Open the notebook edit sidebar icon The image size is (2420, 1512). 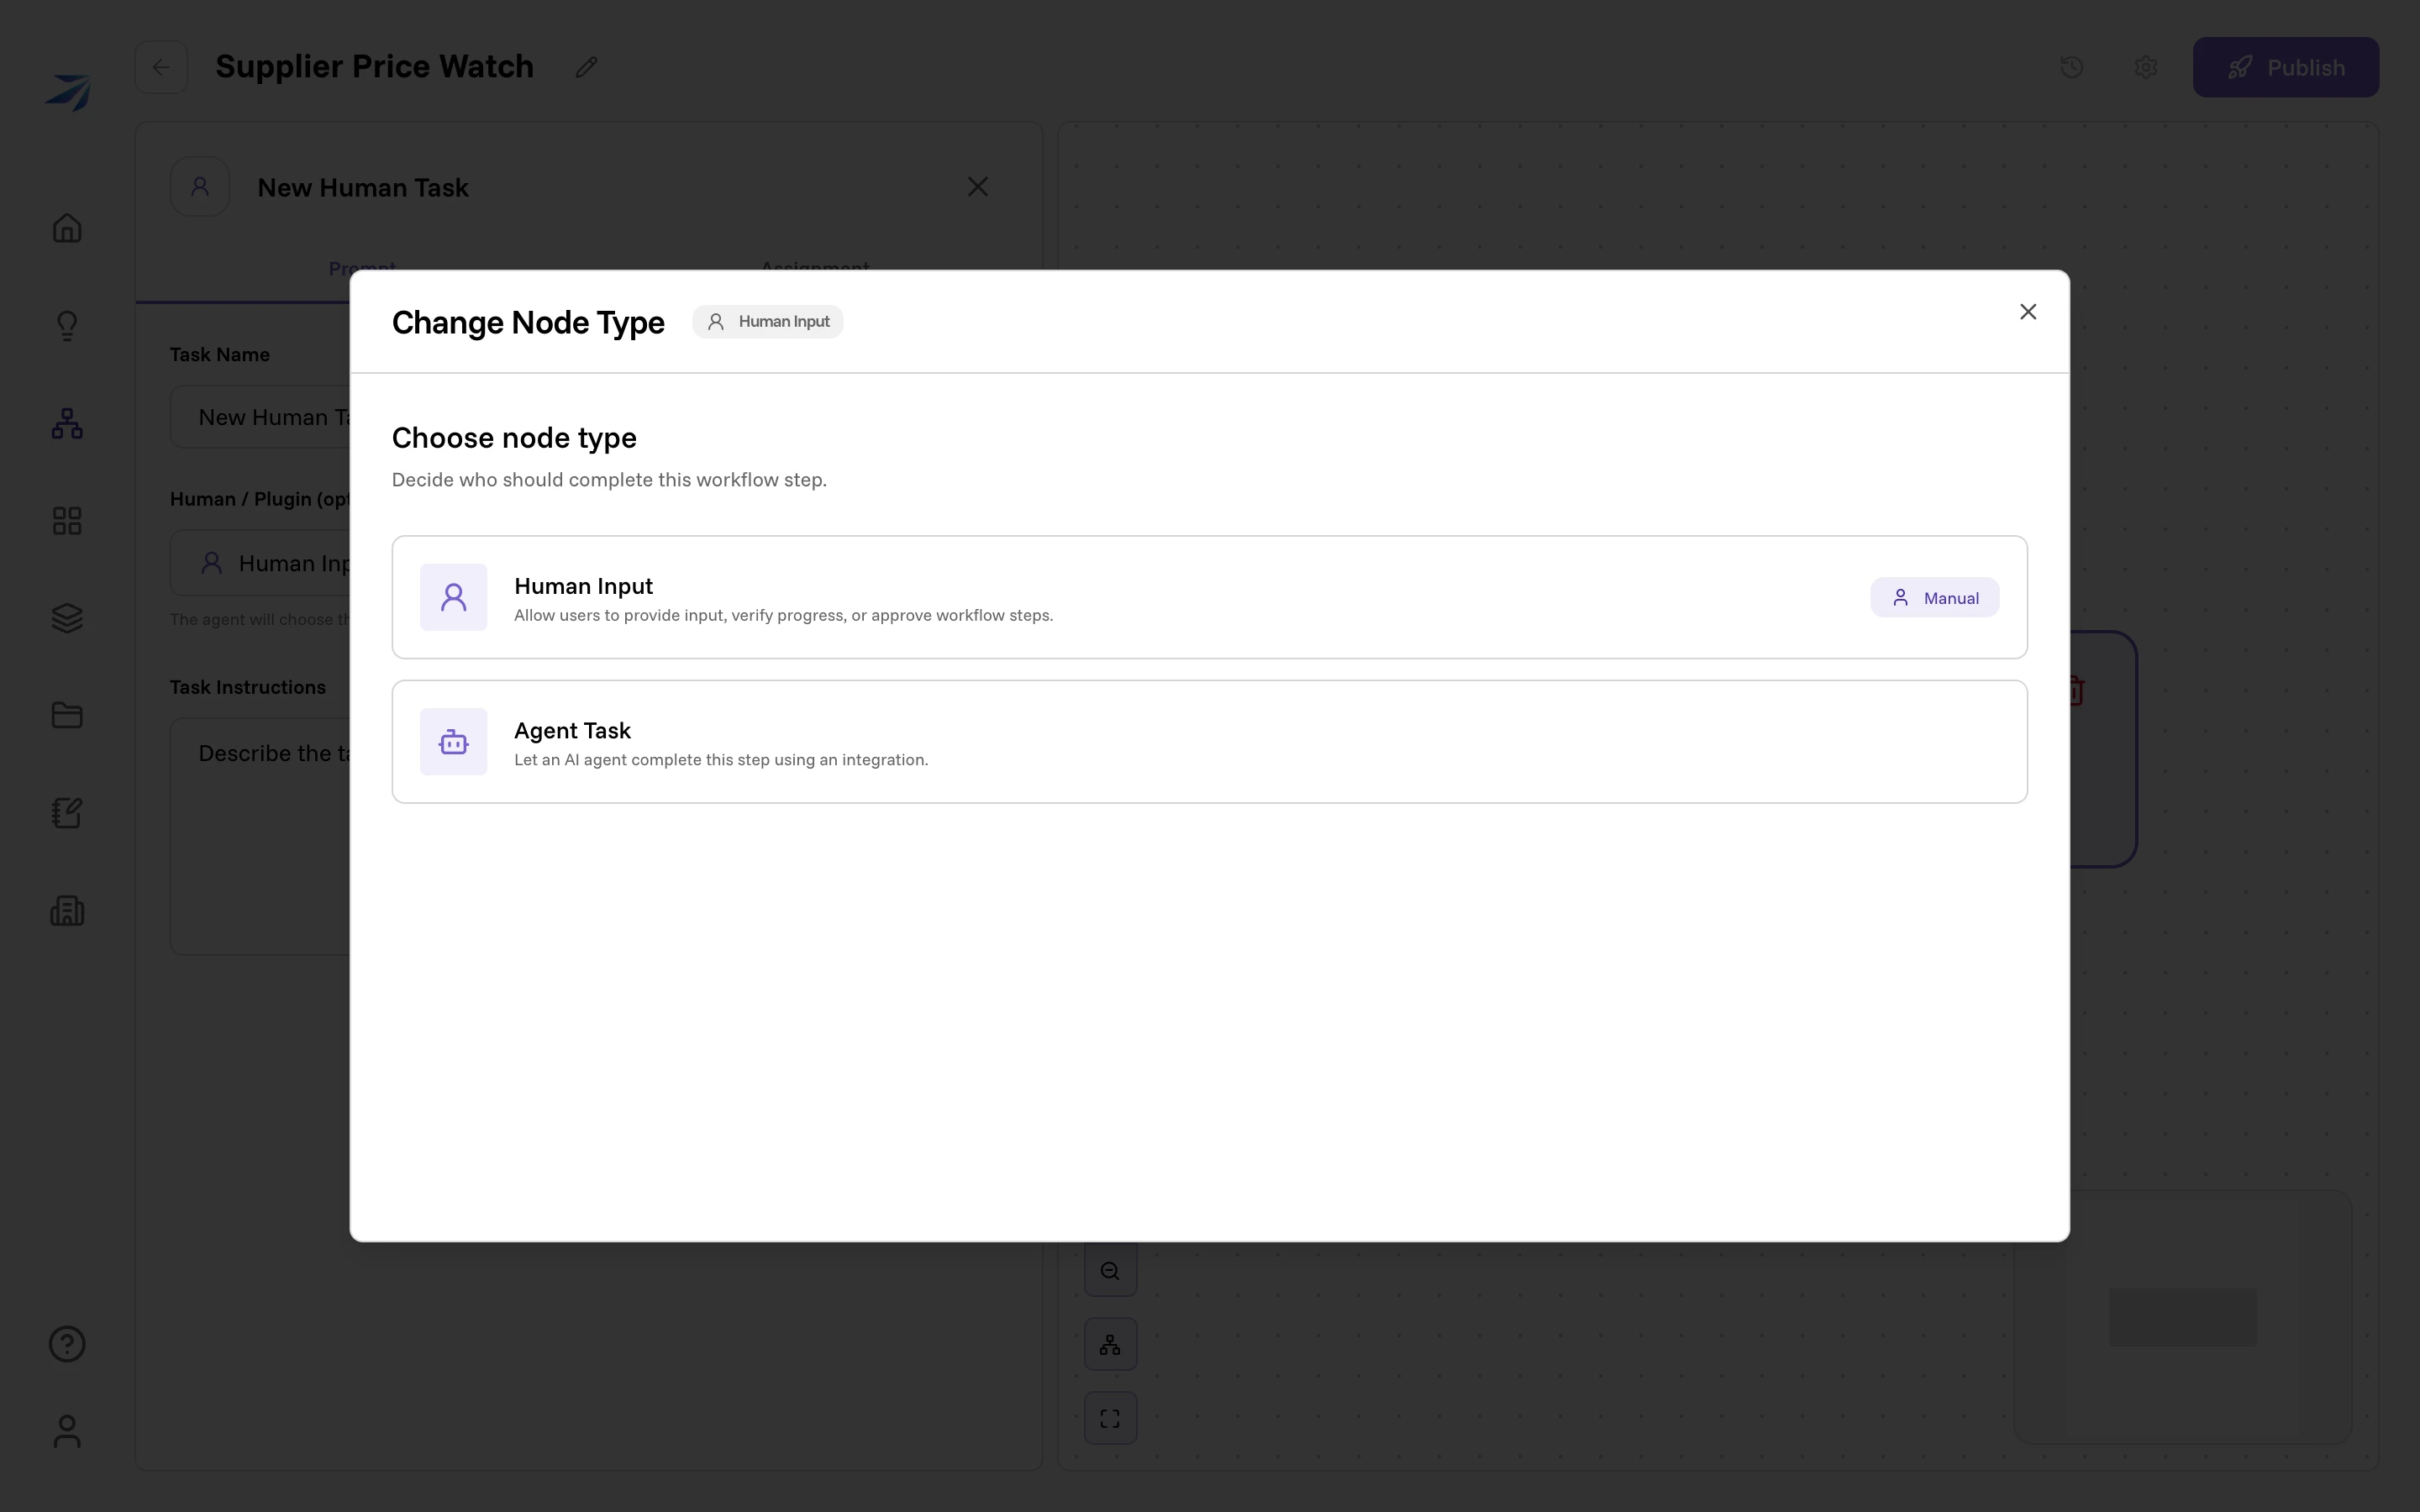click(x=67, y=813)
